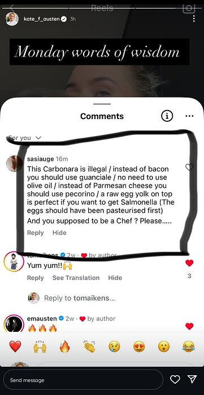Hide the sasiauge Carbonara comment
Image resolution: width=204 pixels, height=395 pixels.
tap(59, 232)
